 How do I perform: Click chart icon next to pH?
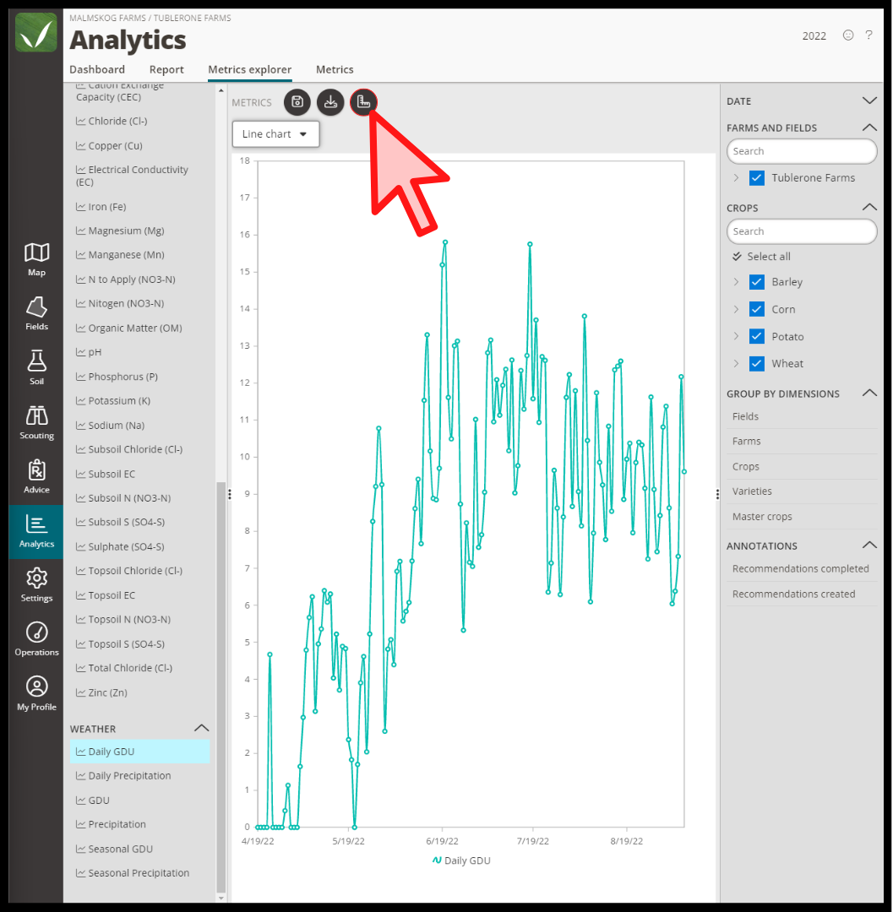81,352
